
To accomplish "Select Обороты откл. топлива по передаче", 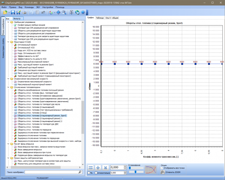I will pos(34,130).
